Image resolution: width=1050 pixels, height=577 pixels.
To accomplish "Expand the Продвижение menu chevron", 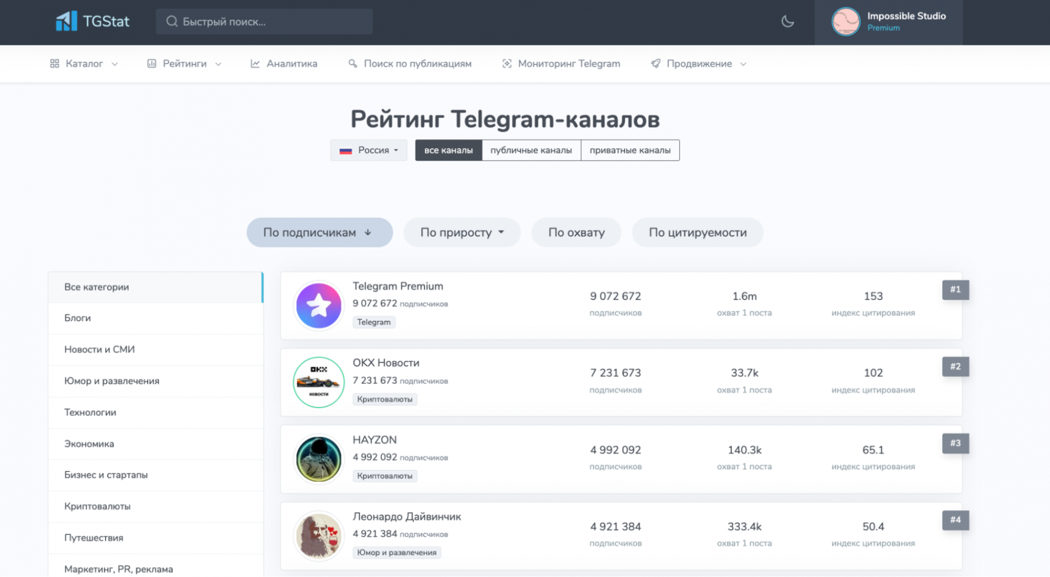I will click(743, 64).
